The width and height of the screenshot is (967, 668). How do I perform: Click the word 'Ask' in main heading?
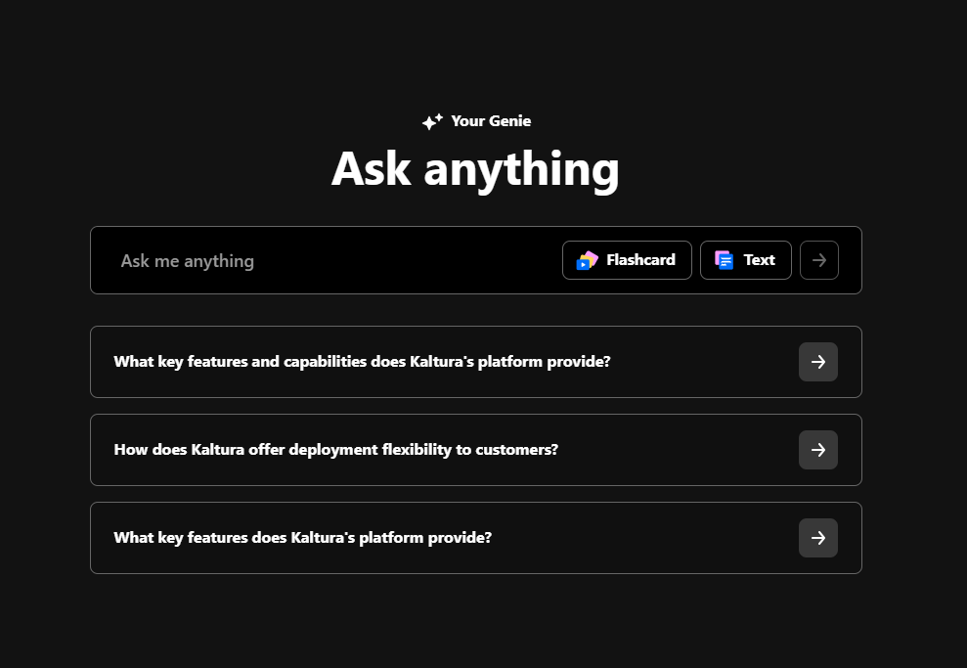point(371,168)
